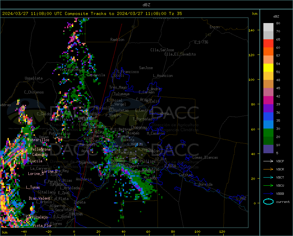The width and height of the screenshot is (293, 236).
Task: Click the 'S_Francisco' place label
Action: click(x=128, y=72)
